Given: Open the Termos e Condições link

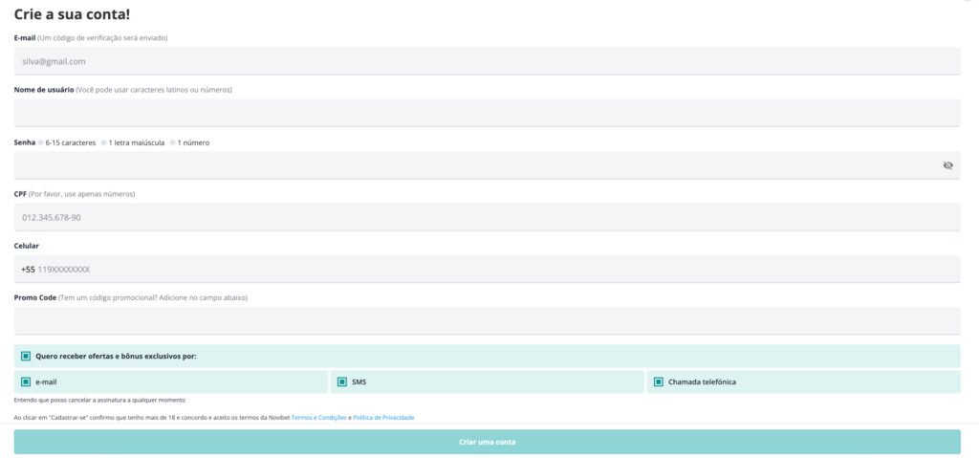Looking at the screenshot, I should point(319,418).
